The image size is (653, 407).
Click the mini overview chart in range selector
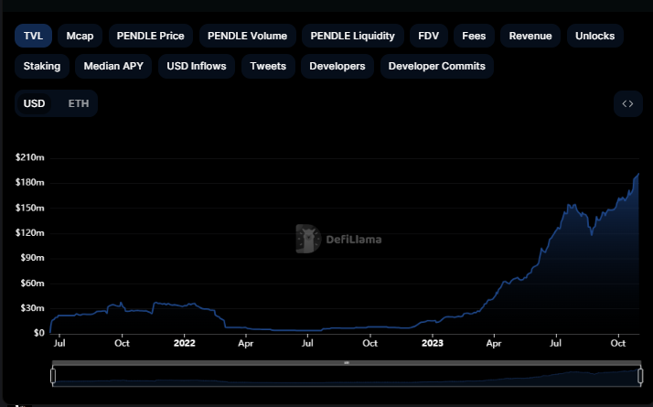pos(347,376)
